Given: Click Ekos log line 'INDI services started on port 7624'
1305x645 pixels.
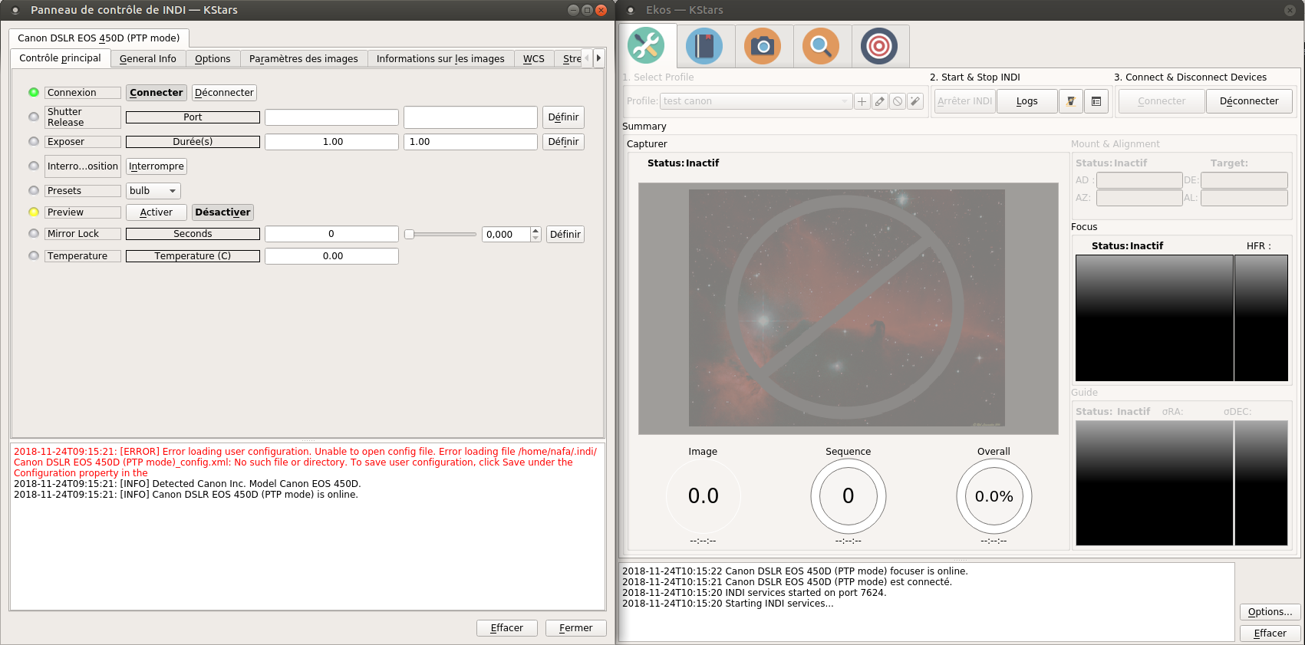Looking at the screenshot, I should [x=754, y=593].
